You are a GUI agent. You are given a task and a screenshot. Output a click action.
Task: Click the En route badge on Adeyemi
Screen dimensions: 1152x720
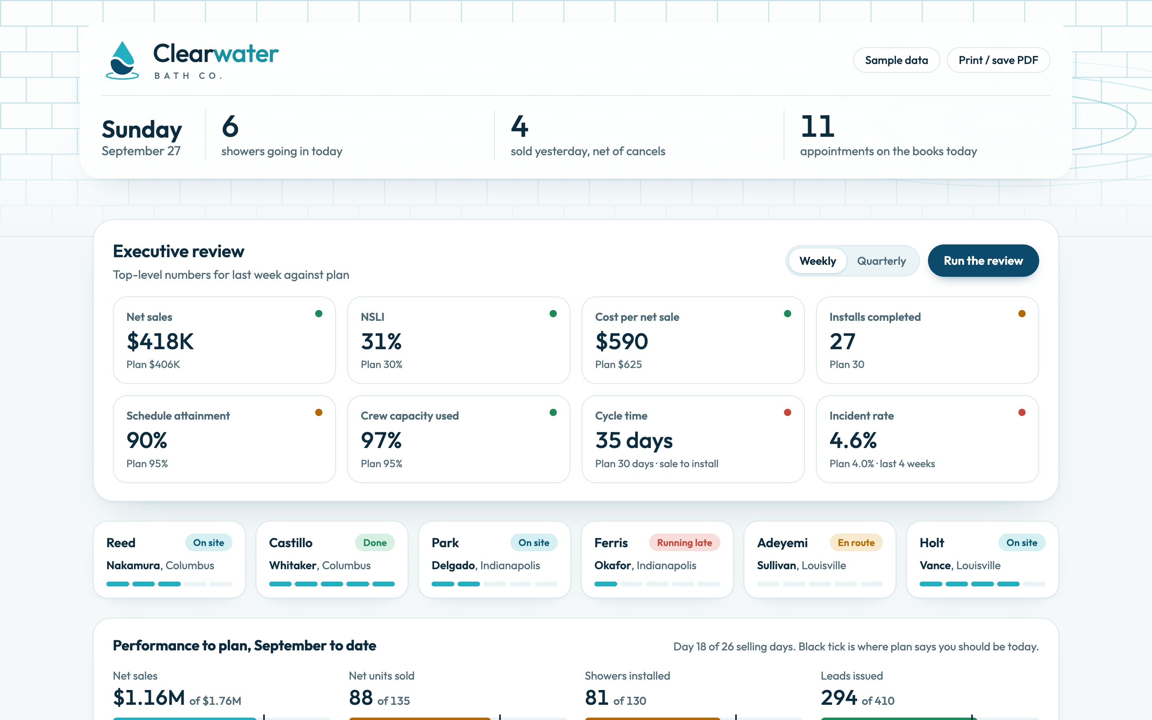point(856,542)
